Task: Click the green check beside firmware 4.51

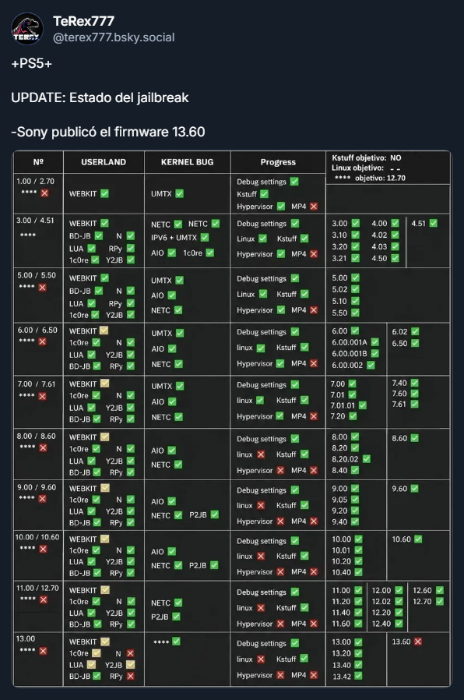Action: (433, 223)
